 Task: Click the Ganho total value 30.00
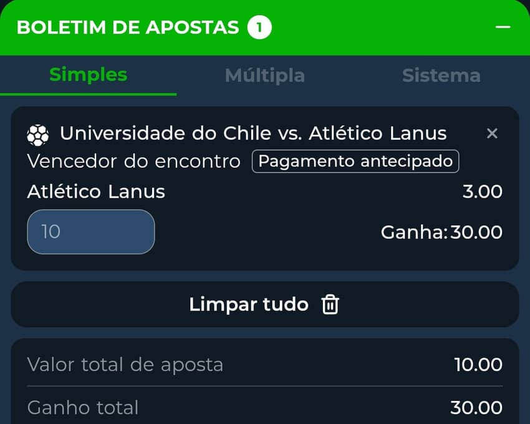tap(476, 407)
